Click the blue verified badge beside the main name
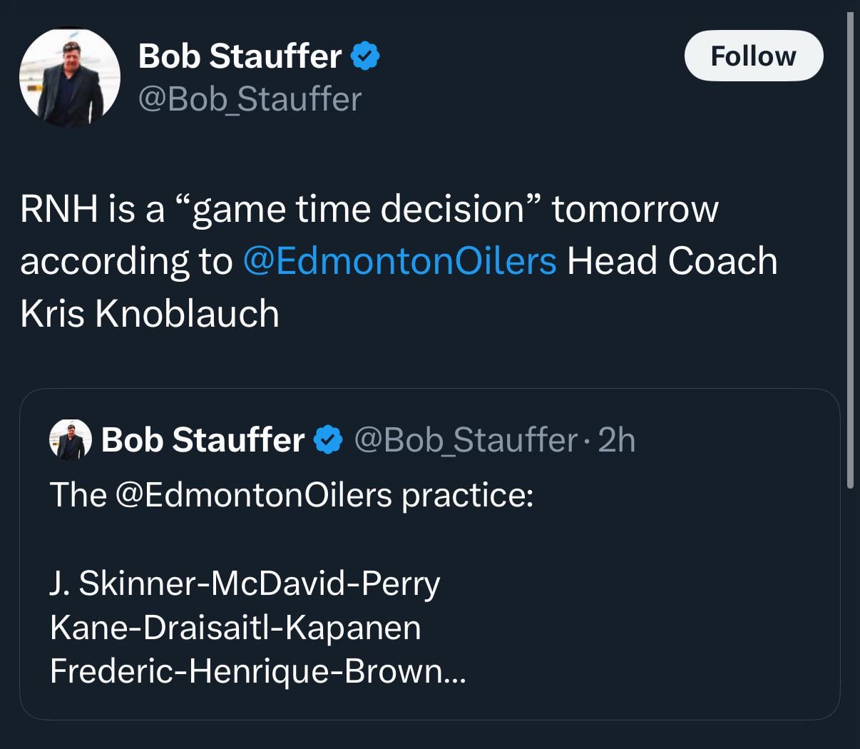The height and width of the screenshot is (749, 860). pos(365,56)
